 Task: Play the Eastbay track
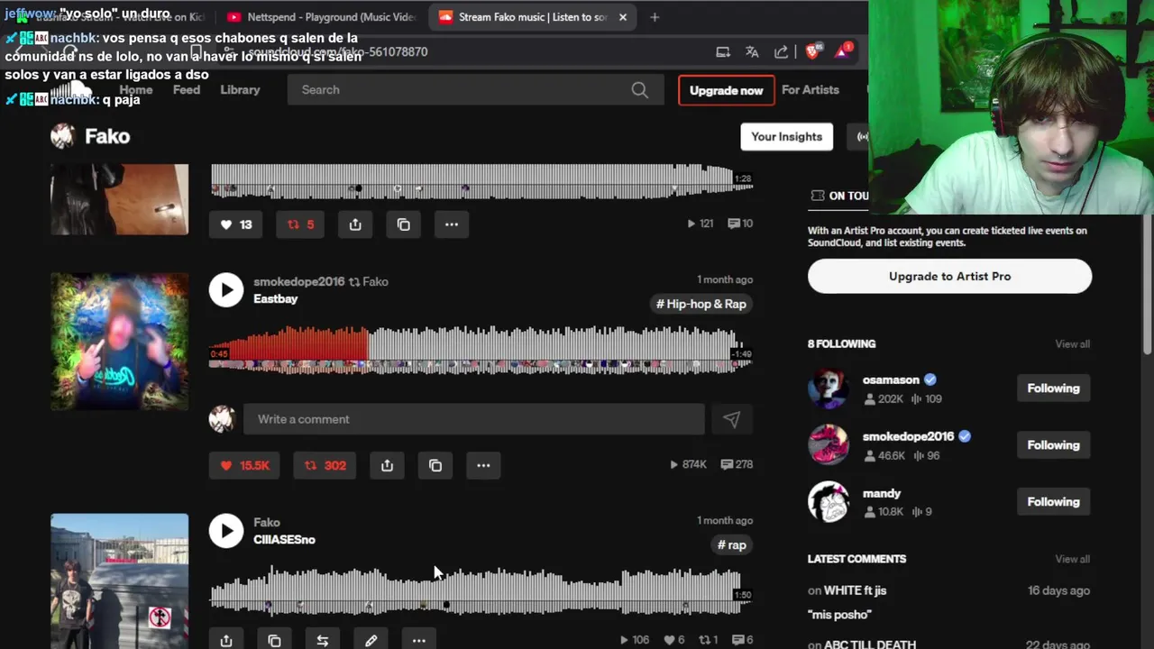pos(226,289)
